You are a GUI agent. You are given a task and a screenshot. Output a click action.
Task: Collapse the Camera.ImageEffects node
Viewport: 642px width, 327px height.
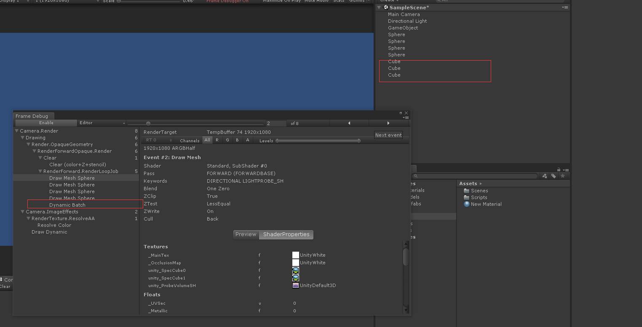coord(23,212)
